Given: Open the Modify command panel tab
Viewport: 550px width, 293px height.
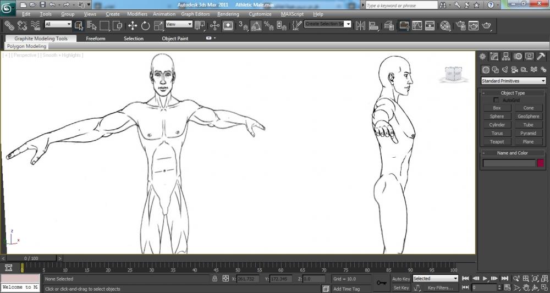Looking at the screenshot, I should click(x=494, y=56).
